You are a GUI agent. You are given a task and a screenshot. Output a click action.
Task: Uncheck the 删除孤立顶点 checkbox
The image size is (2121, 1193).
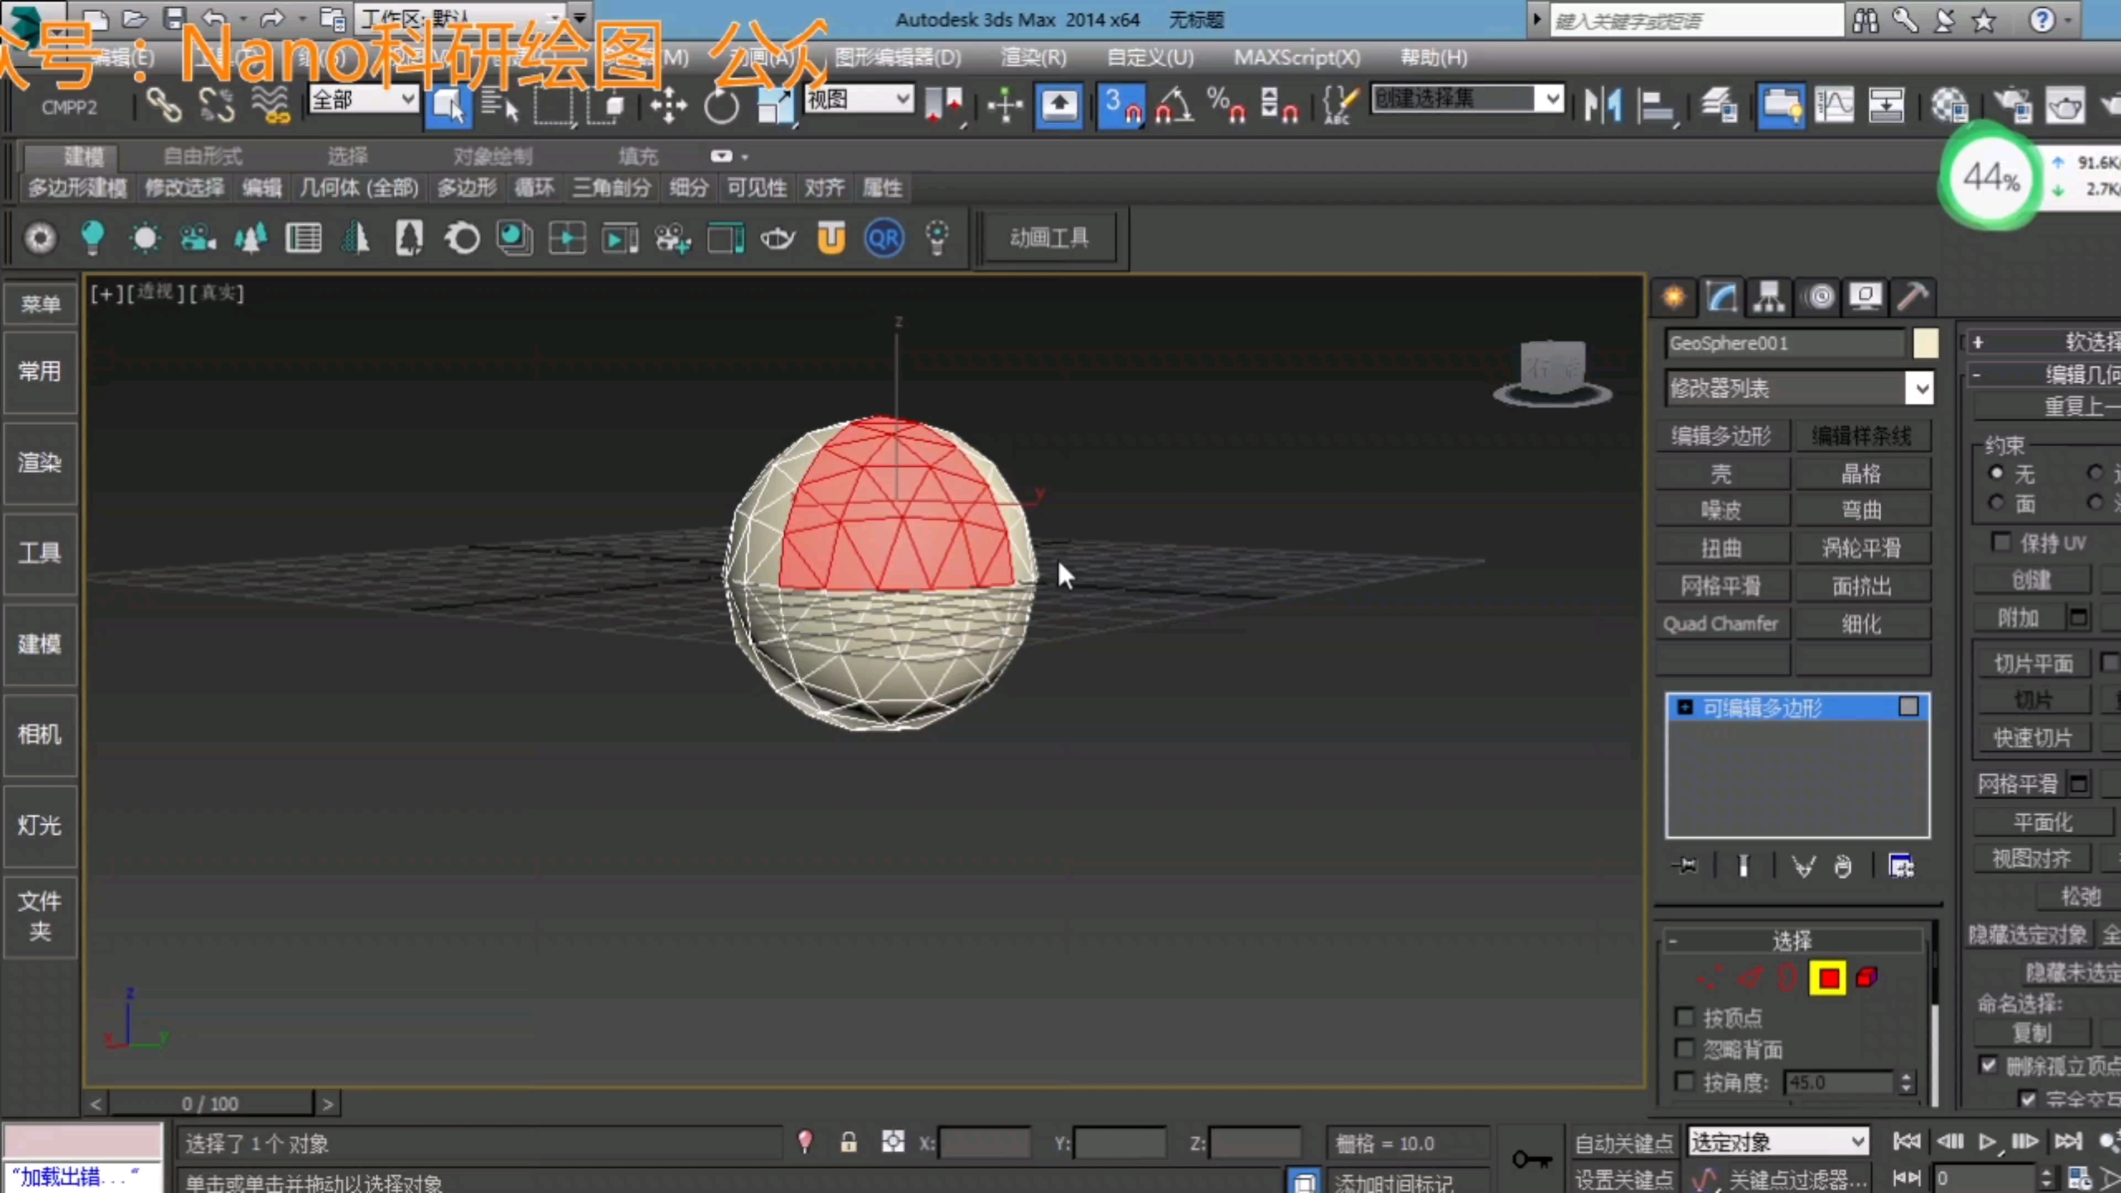click(x=1988, y=1065)
